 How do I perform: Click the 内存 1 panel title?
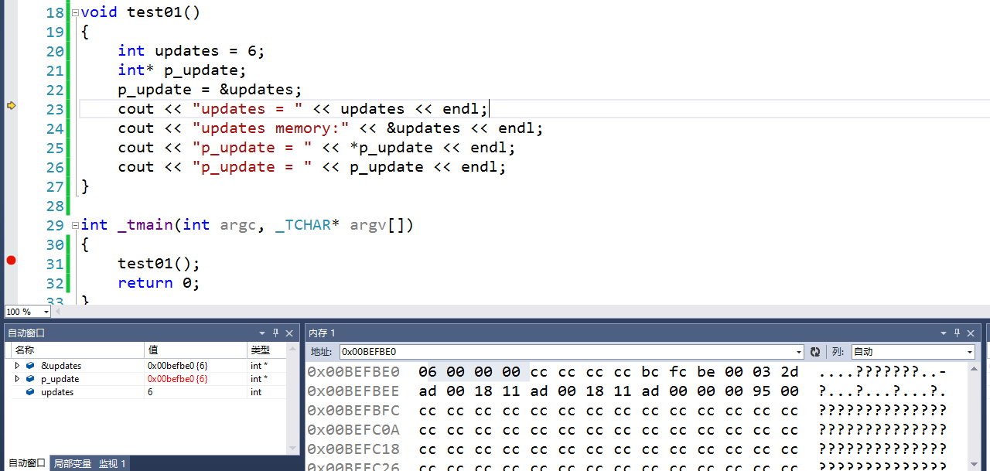(x=322, y=333)
